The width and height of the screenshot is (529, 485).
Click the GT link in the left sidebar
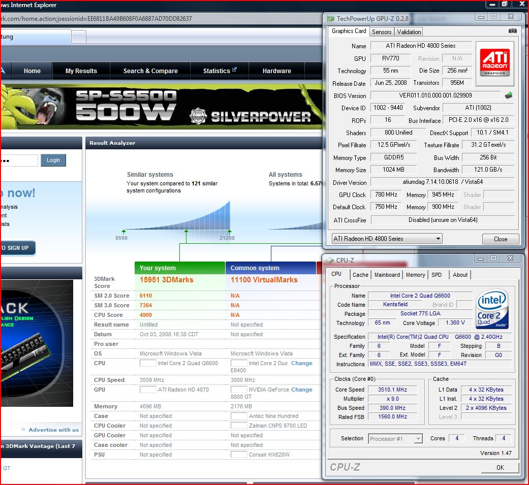coord(7,468)
